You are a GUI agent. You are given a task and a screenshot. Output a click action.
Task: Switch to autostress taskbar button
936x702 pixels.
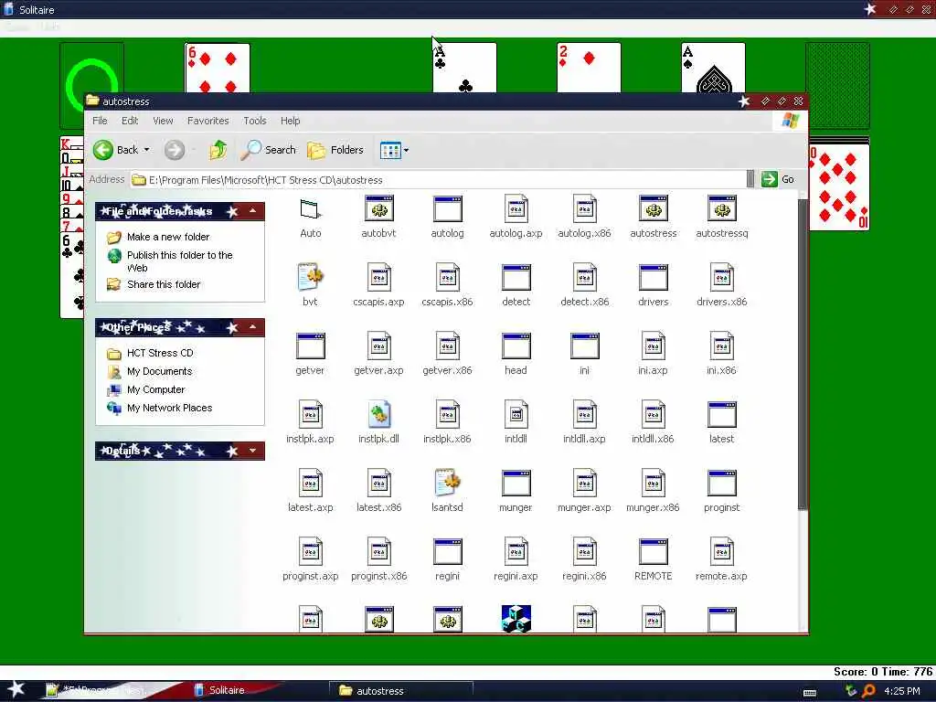(401, 691)
